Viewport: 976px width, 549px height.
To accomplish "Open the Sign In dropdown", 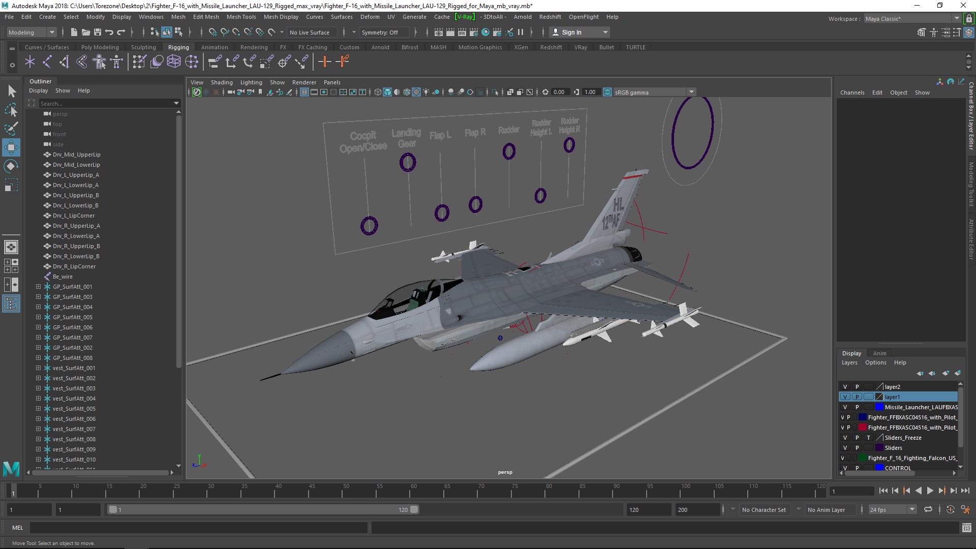I will 580,32.
